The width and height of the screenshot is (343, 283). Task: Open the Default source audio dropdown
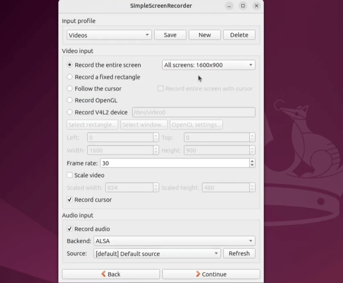click(x=157, y=254)
